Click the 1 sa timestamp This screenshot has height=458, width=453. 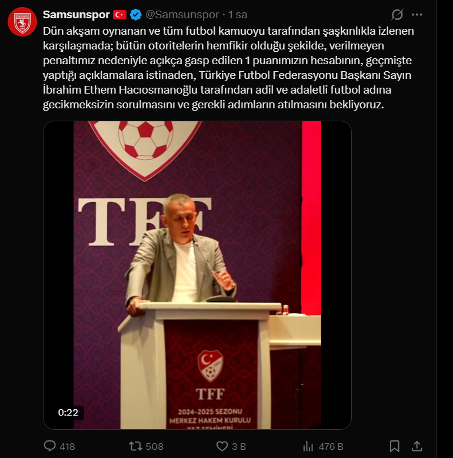[238, 15]
